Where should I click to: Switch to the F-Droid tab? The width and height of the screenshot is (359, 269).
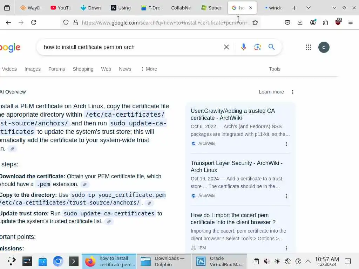pyautogui.click(x=151, y=8)
